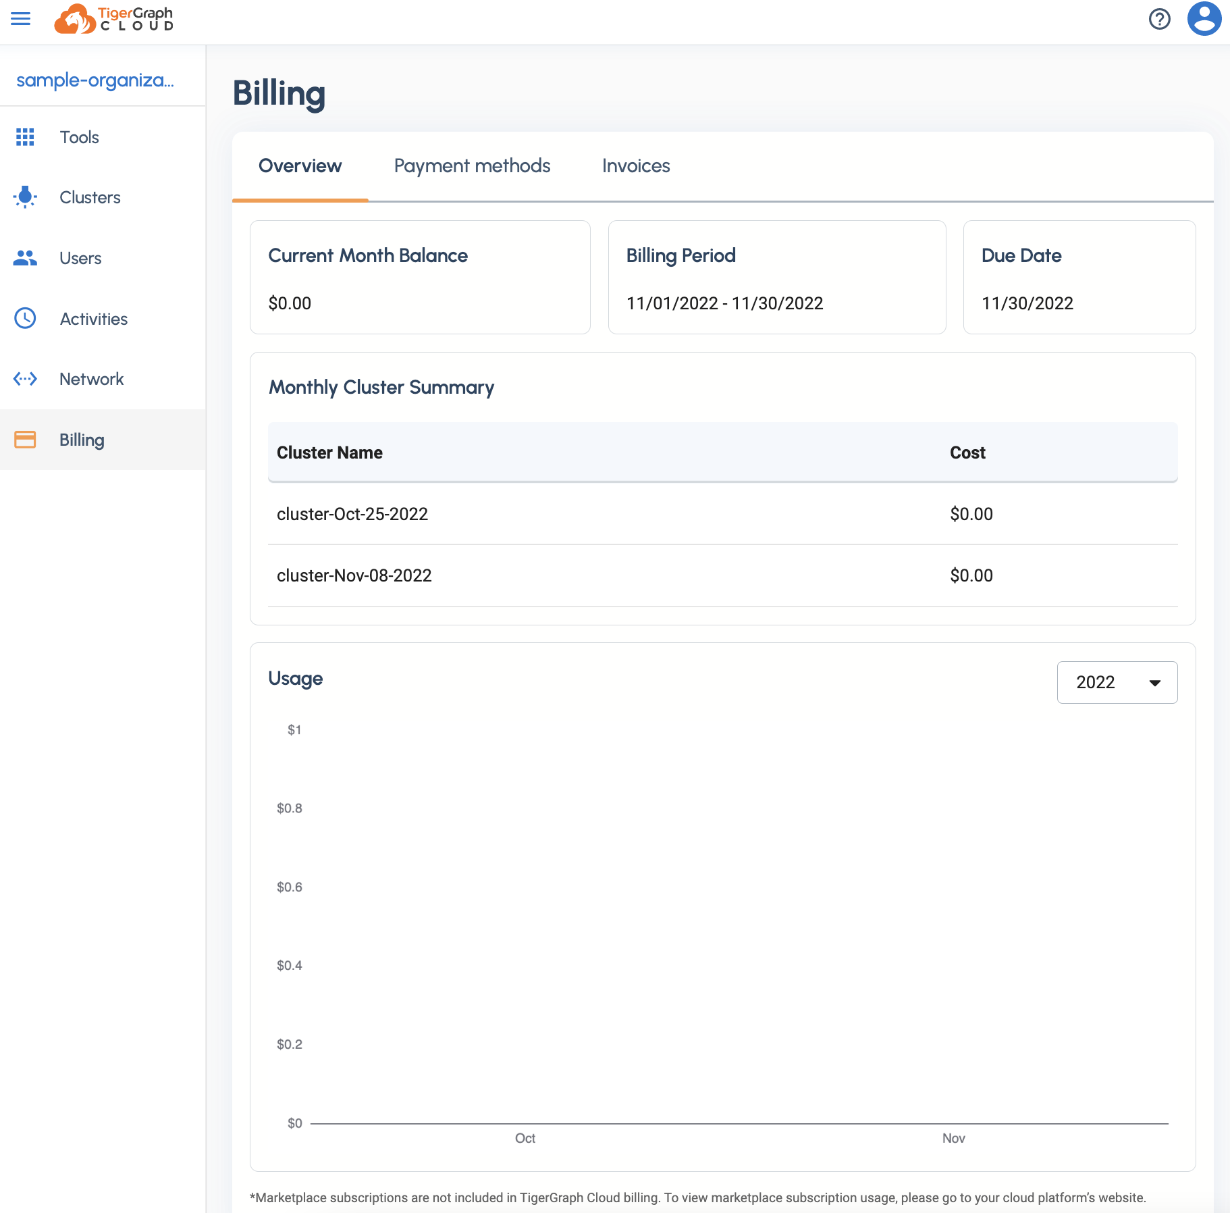Viewport: 1230px width, 1213px height.
Task: Open the Invoices tab
Action: tap(635, 165)
